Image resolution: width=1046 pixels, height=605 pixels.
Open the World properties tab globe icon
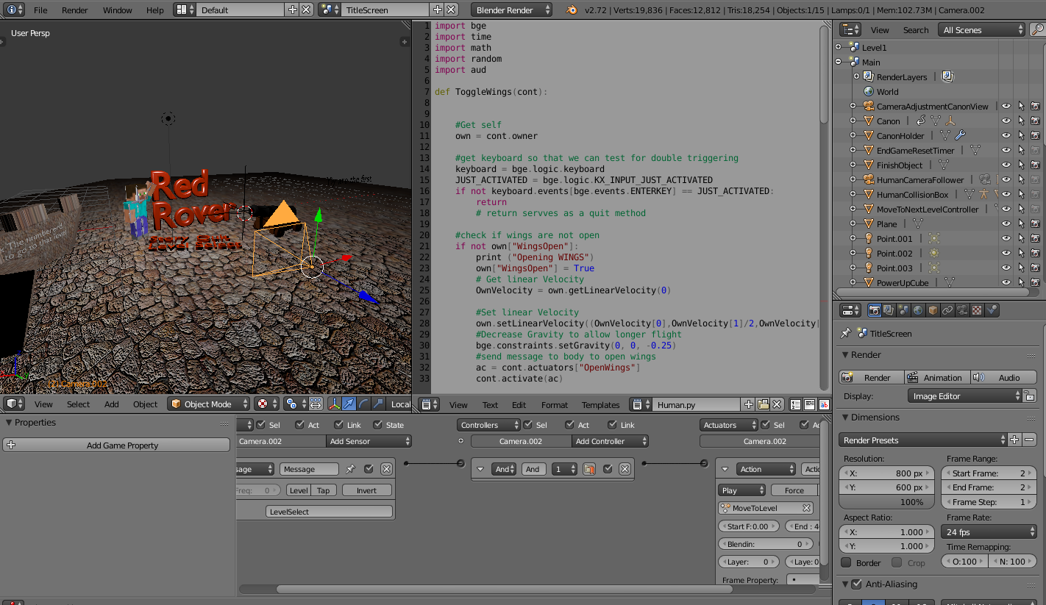(918, 310)
